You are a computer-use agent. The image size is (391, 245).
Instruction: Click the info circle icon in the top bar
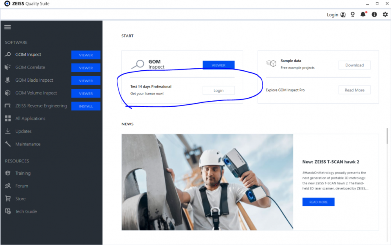[374, 14]
